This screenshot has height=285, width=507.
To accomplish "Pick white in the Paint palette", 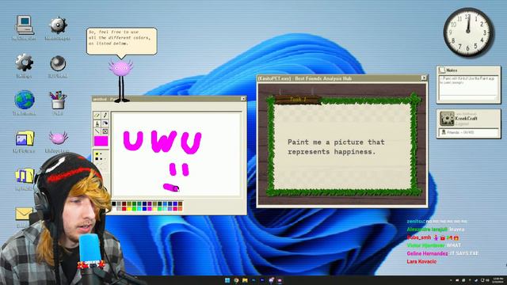I will tap(114, 209).
